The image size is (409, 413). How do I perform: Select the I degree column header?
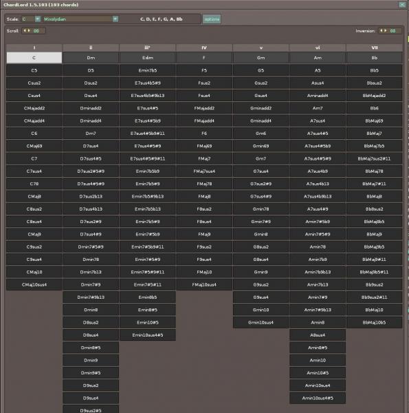[34, 47]
